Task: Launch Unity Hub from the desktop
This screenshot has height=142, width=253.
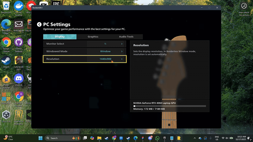Action: pos(6,115)
